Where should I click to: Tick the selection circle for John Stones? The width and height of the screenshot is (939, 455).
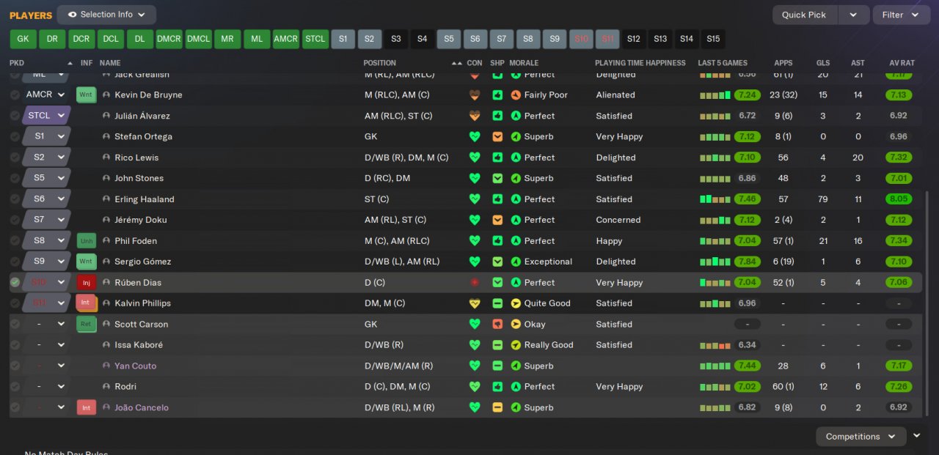pos(15,178)
